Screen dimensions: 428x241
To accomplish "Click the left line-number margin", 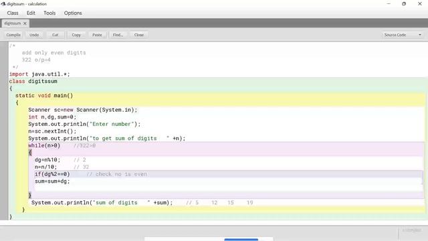I will point(4,131).
